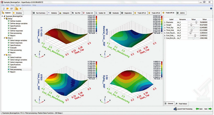
Task: Toggle the Define models checkbox under Setup
Action: coord(9,21)
